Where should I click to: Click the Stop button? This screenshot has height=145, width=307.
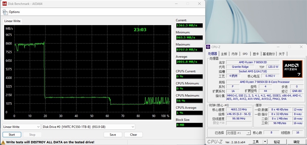point(32,135)
